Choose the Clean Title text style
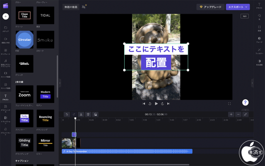 [24, 15]
